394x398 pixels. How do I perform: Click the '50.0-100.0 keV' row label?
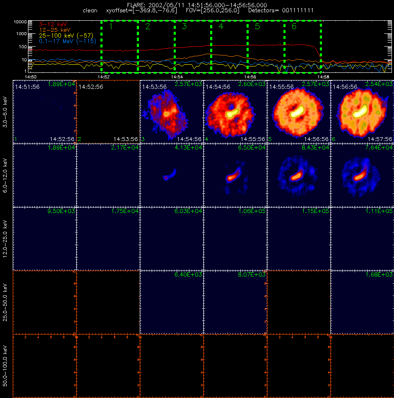tap(6, 366)
